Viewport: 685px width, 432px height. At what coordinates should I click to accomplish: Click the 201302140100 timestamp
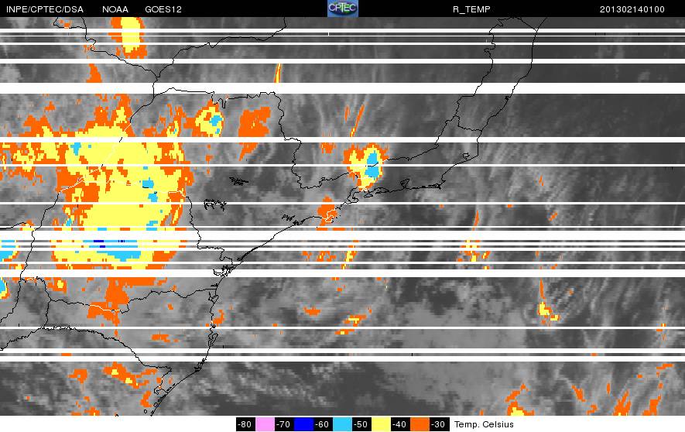point(632,9)
